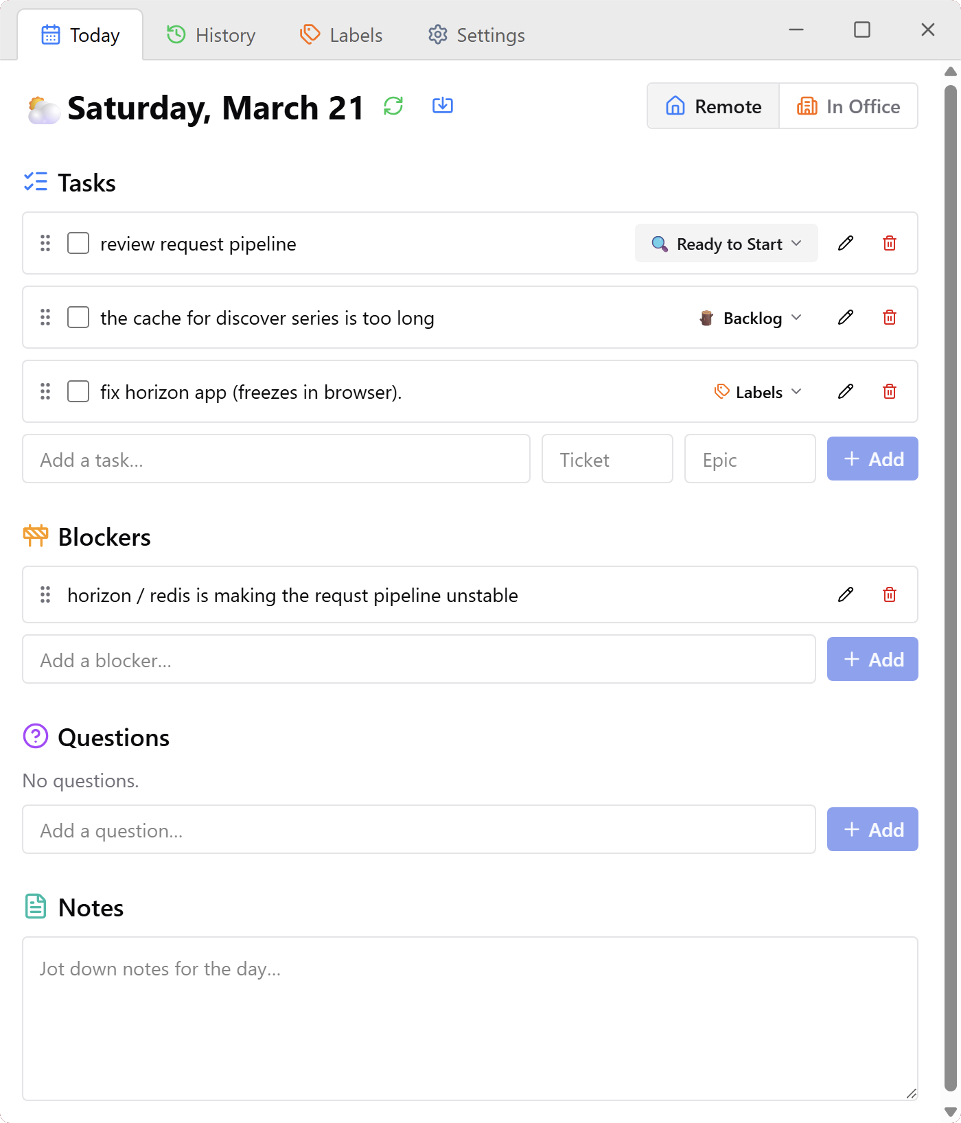
Task: Switch to the History tab
Action: click(211, 35)
